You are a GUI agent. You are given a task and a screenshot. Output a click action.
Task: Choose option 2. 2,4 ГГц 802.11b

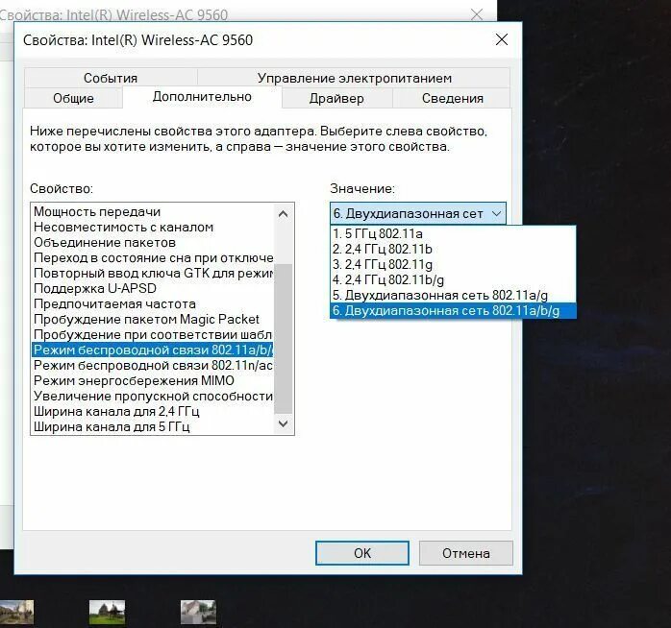point(453,250)
